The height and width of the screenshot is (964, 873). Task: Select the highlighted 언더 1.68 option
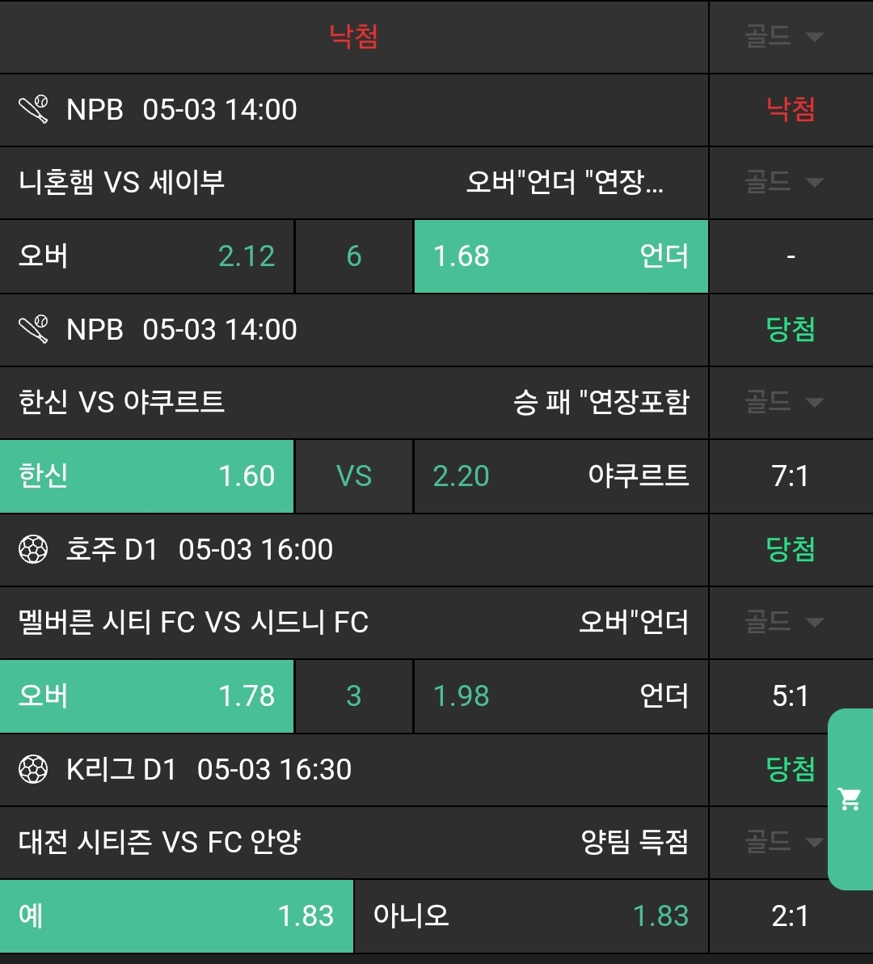tap(561, 256)
